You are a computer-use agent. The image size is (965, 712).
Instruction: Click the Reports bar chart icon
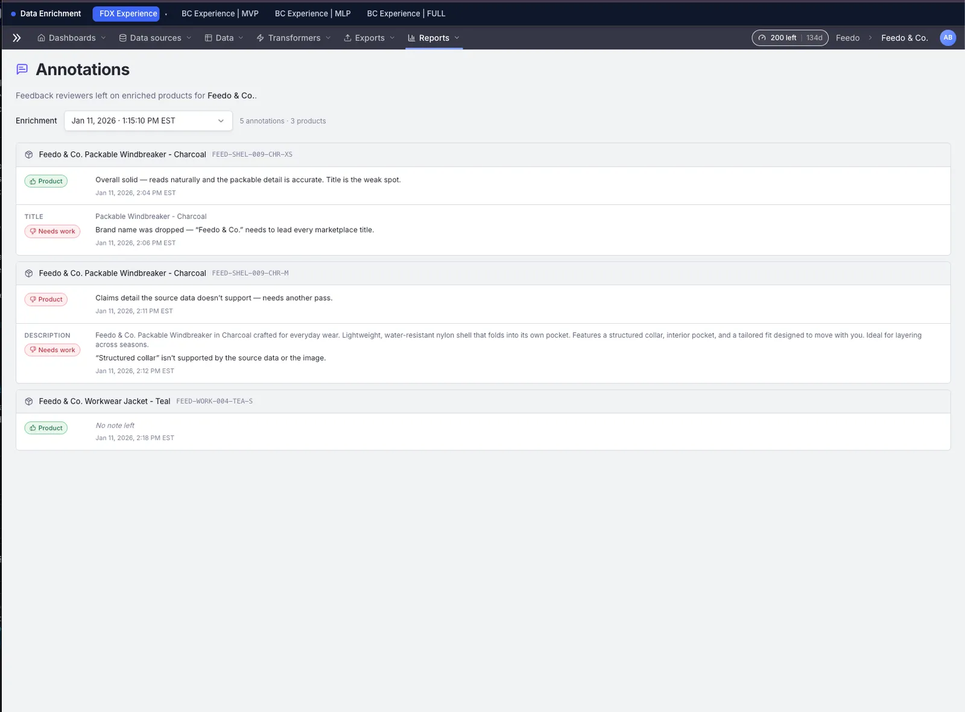click(x=411, y=37)
